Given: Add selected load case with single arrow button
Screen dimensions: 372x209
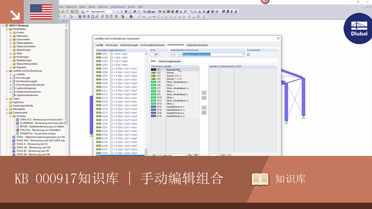Looking at the screenshot, I should (204, 93).
